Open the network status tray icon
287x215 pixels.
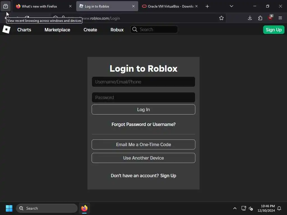tap(244, 208)
